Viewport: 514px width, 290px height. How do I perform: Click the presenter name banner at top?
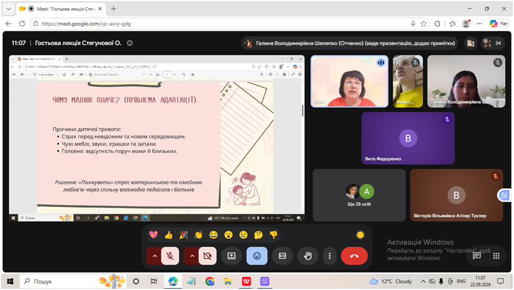tap(350, 43)
